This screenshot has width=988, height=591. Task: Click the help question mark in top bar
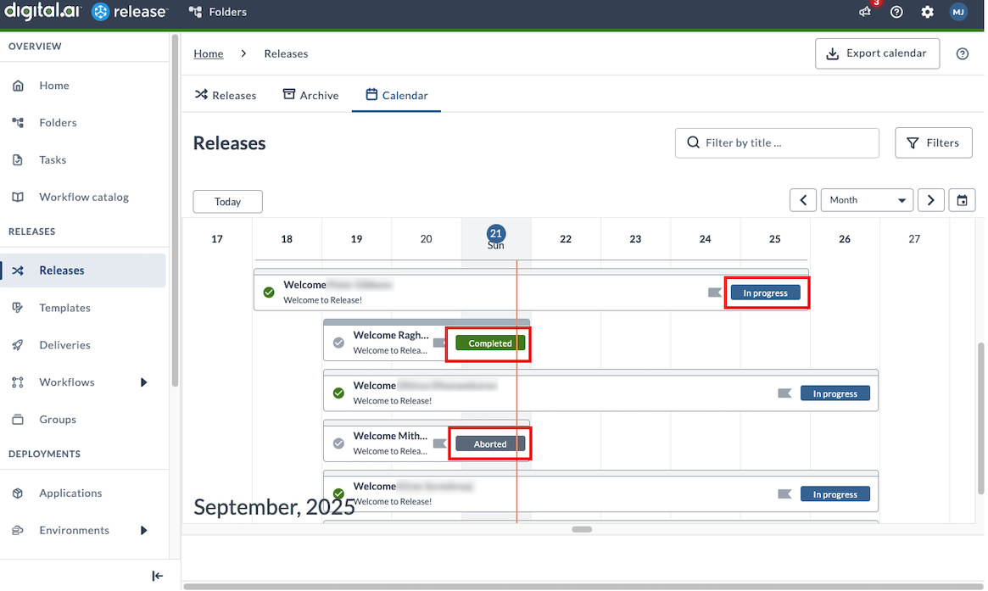pyautogui.click(x=896, y=12)
